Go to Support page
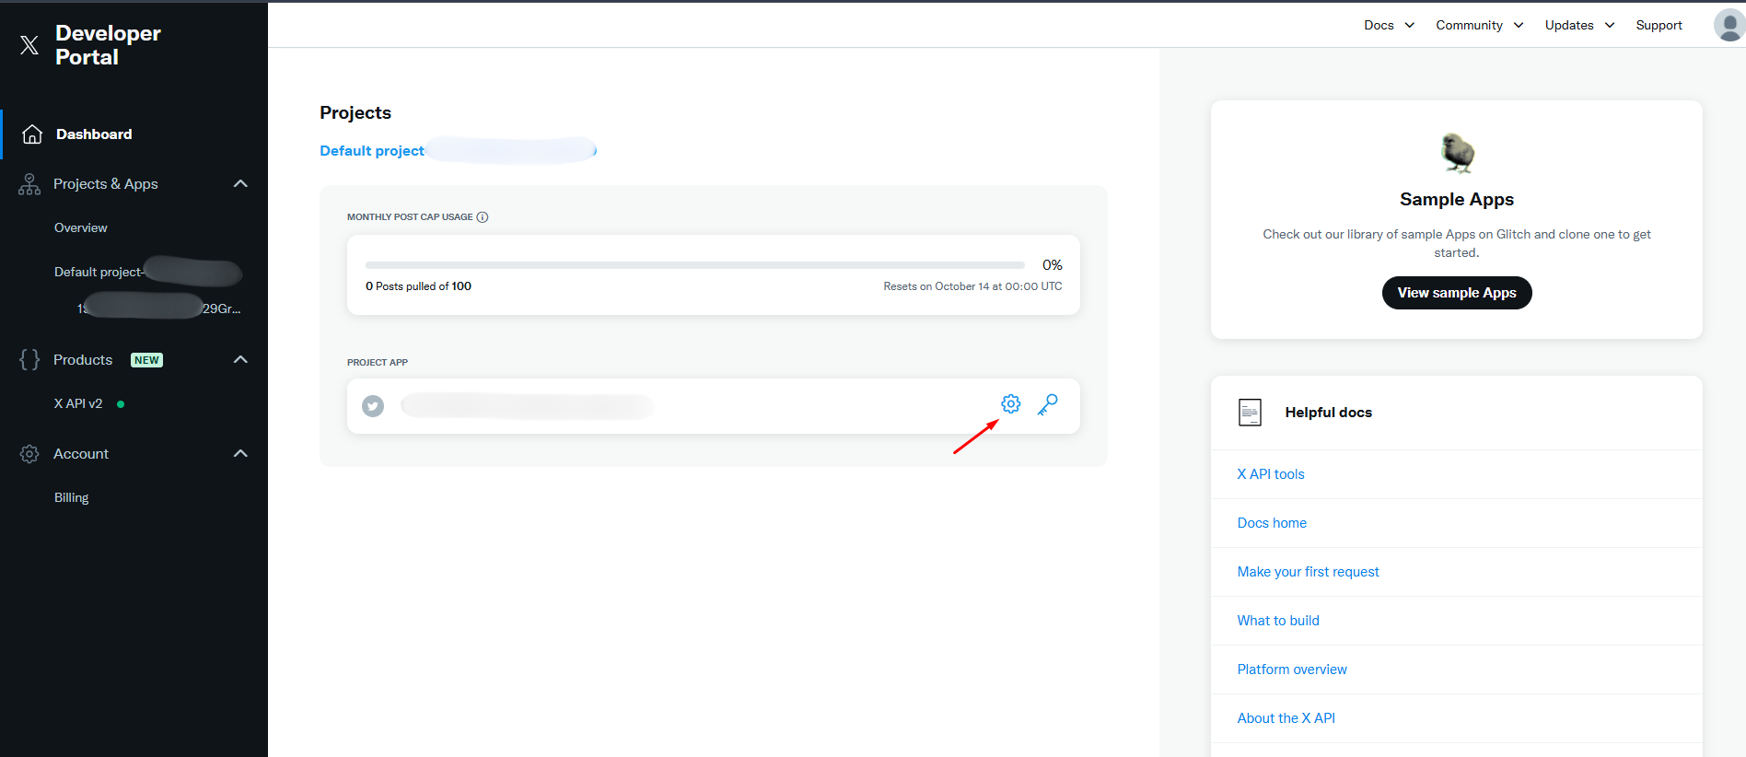This screenshot has height=757, width=1746. tap(1659, 25)
